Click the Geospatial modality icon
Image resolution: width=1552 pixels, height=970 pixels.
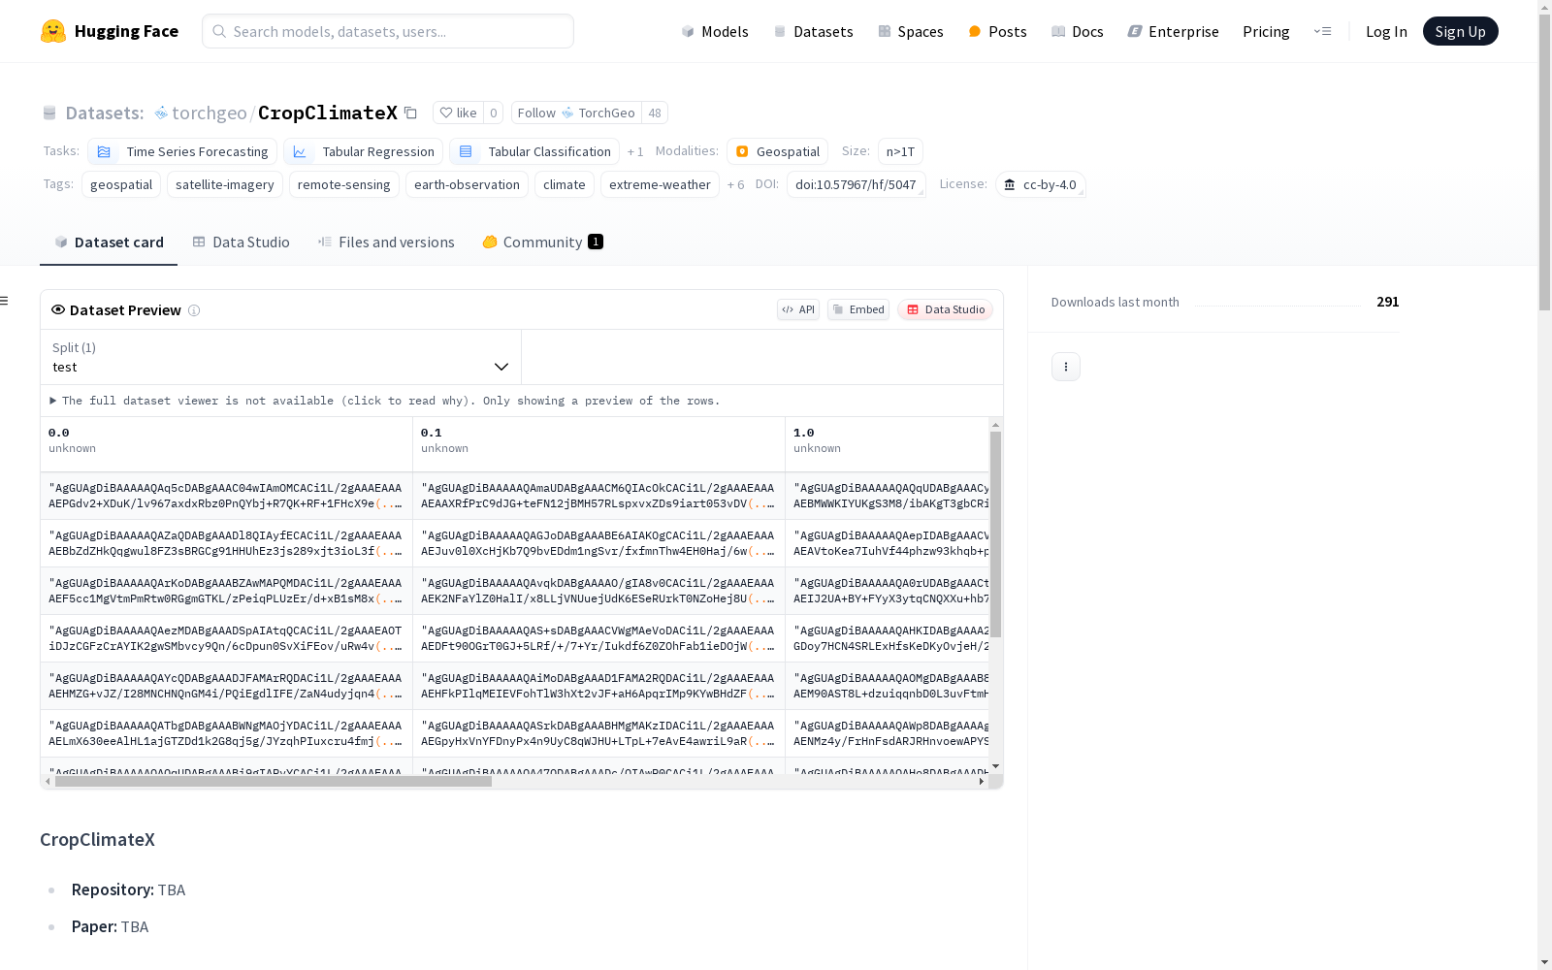pyautogui.click(x=742, y=151)
